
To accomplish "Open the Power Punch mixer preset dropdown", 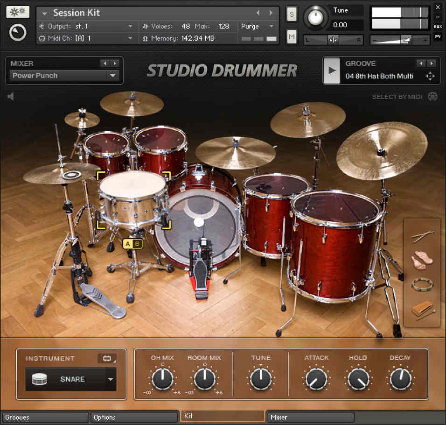I will coord(112,76).
